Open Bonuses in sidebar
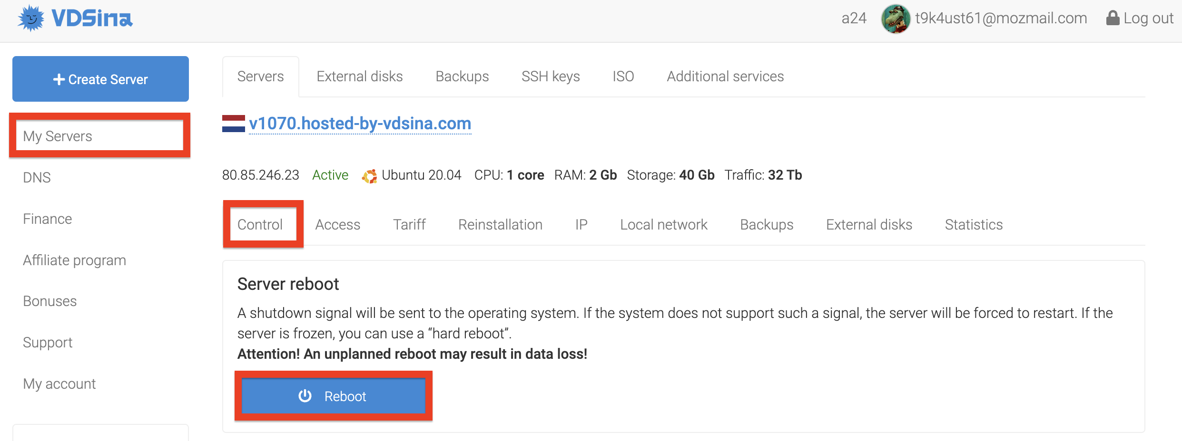The height and width of the screenshot is (441, 1182). coord(50,301)
